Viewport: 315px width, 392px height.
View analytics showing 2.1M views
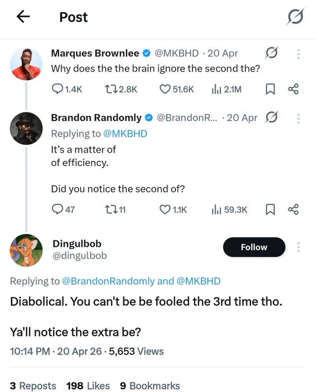tap(226, 89)
